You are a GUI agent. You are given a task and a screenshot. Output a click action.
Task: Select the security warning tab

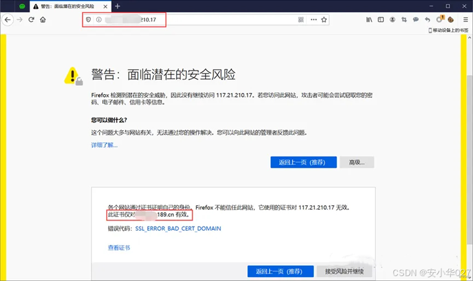(x=71, y=7)
